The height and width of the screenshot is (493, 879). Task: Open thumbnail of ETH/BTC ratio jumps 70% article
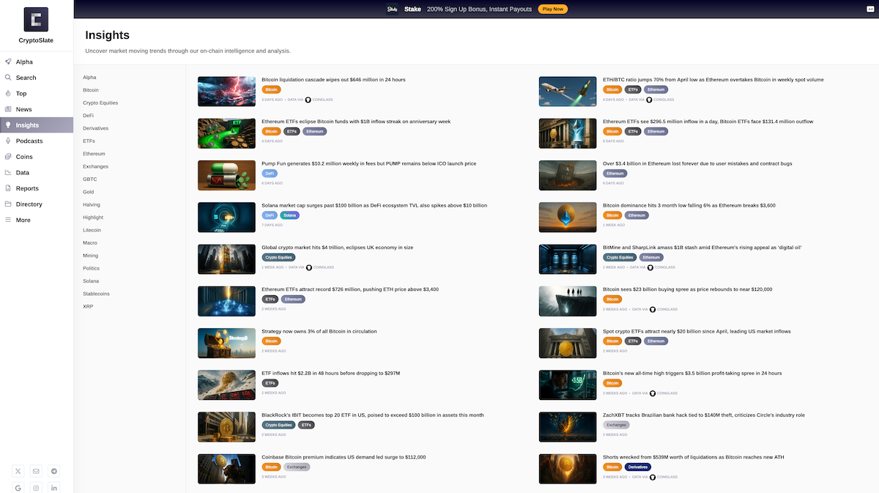(568, 92)
